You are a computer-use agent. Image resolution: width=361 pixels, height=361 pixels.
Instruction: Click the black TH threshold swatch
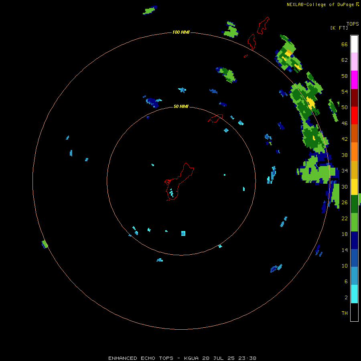[354, 312]
